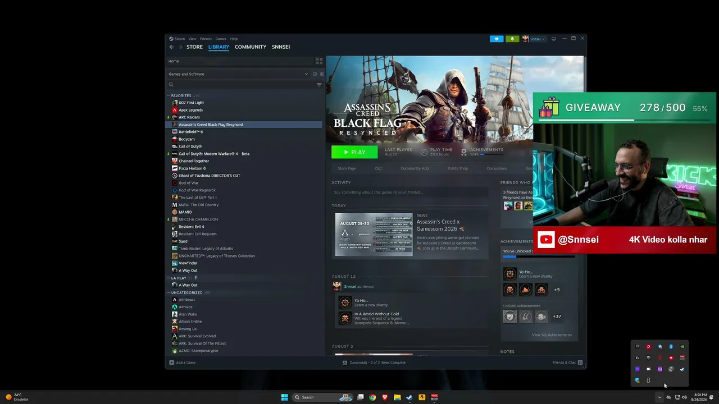
Task: Open File Explorer from the taskbar
Action: (x=397, y=397)
